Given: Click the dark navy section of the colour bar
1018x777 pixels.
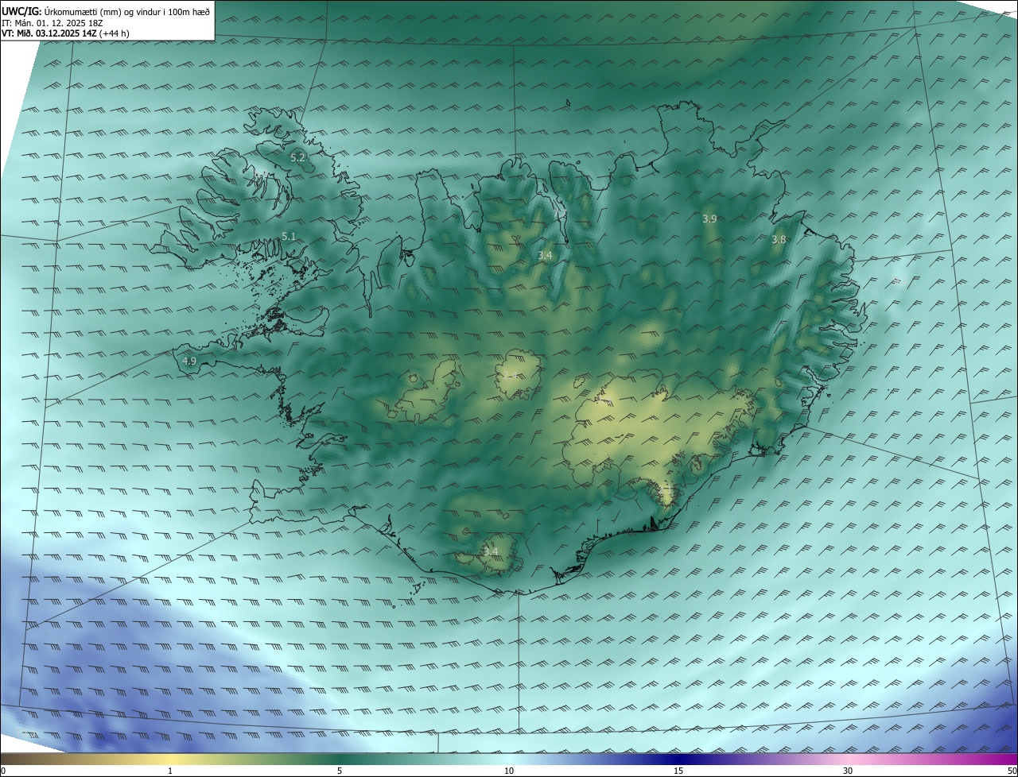Looking at the screenshot, I should 678,760.
